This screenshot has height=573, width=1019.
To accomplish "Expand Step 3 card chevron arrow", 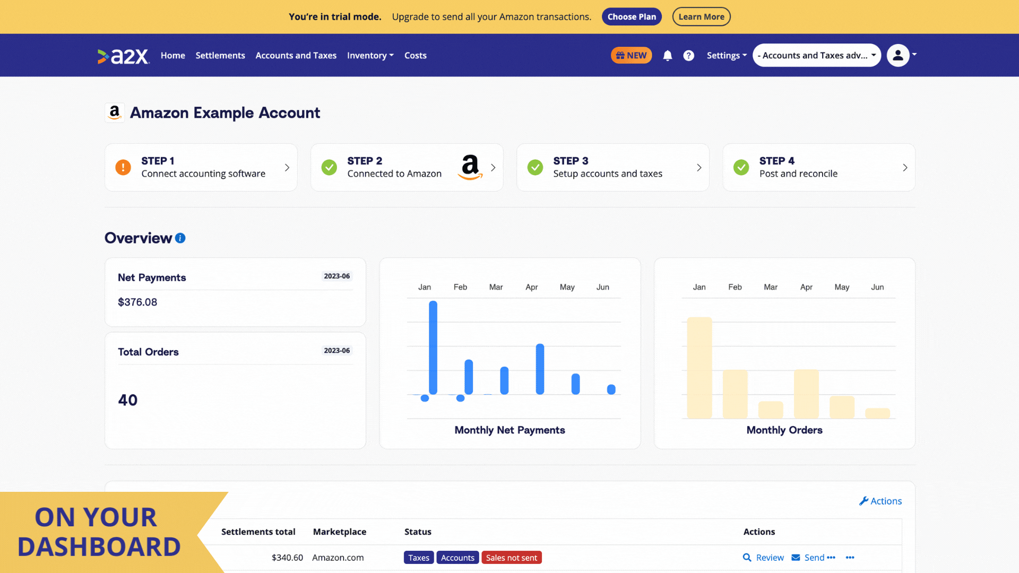I will pos(699,168).
